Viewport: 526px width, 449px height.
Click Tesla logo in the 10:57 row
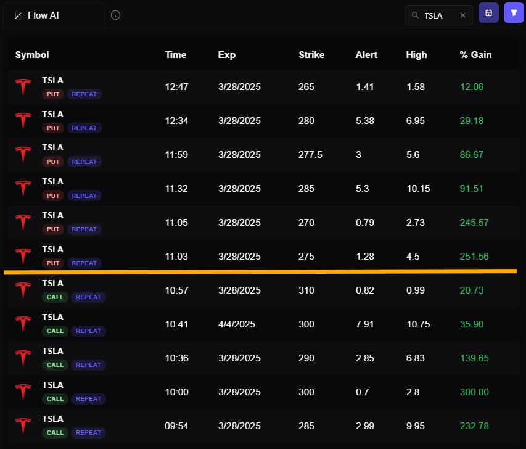pos(23,290)
